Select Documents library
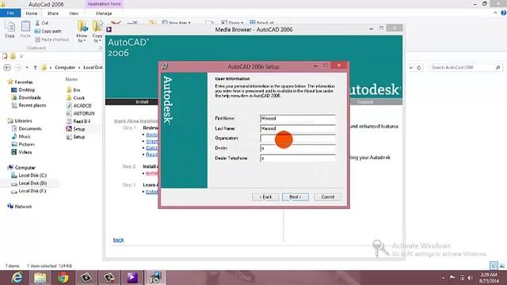Screen dimensions: 507x285 tap(26, 128)
